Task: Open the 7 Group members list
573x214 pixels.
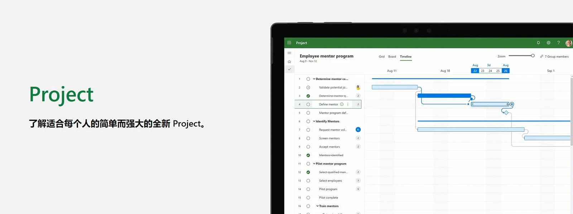Action: click(x=554, y=57)
